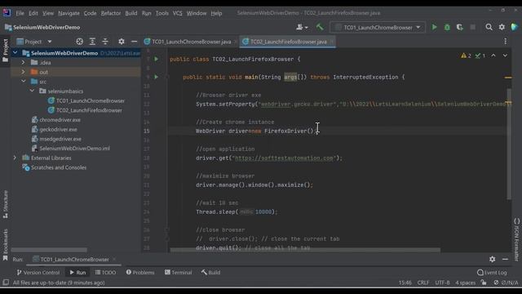Click the editor horizontal scrollbar
The image size is (522, 294).
tap(305, 250)
